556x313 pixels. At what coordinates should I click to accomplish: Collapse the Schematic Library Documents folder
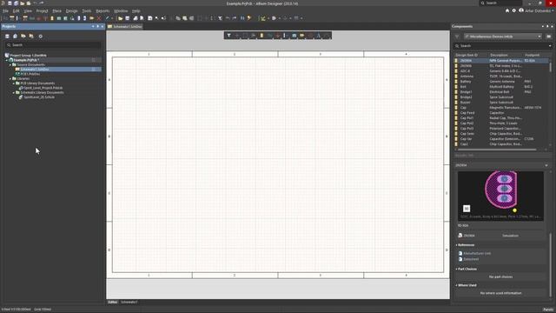[x=14, y=93]
